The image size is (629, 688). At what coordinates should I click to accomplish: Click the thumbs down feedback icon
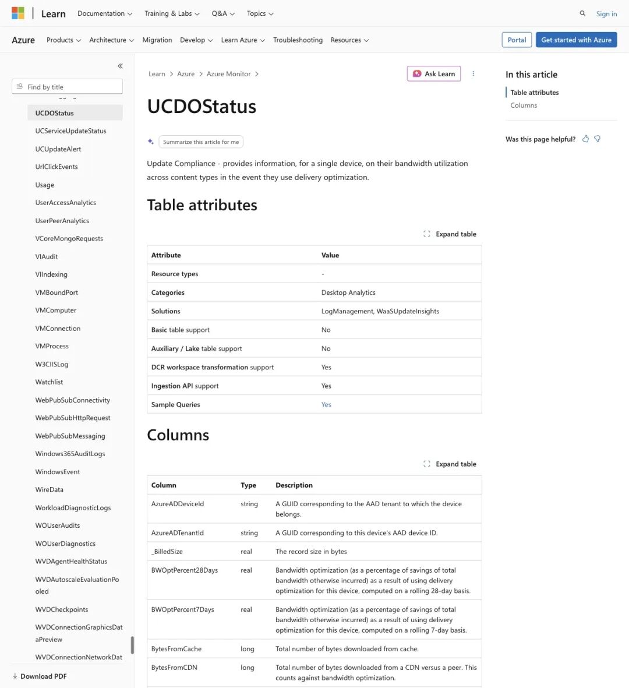(598, 139)
